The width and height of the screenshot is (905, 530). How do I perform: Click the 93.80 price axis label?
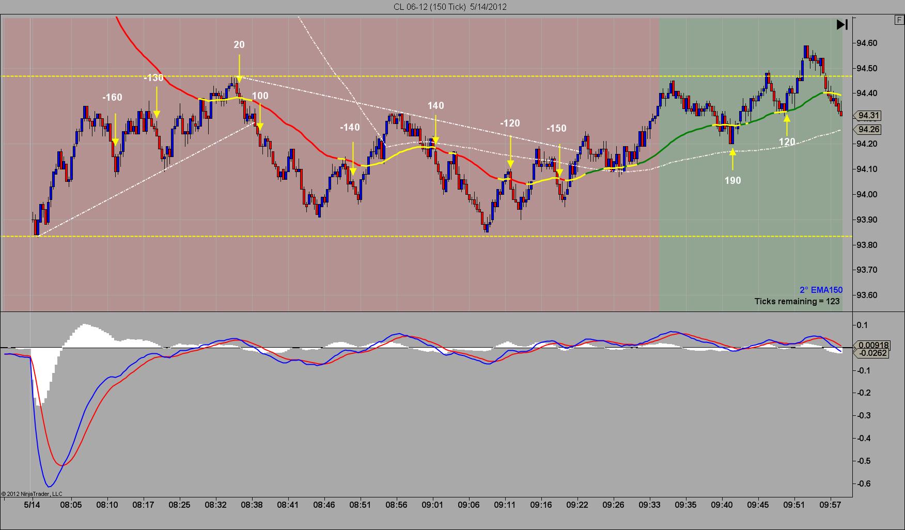(866, 245)
